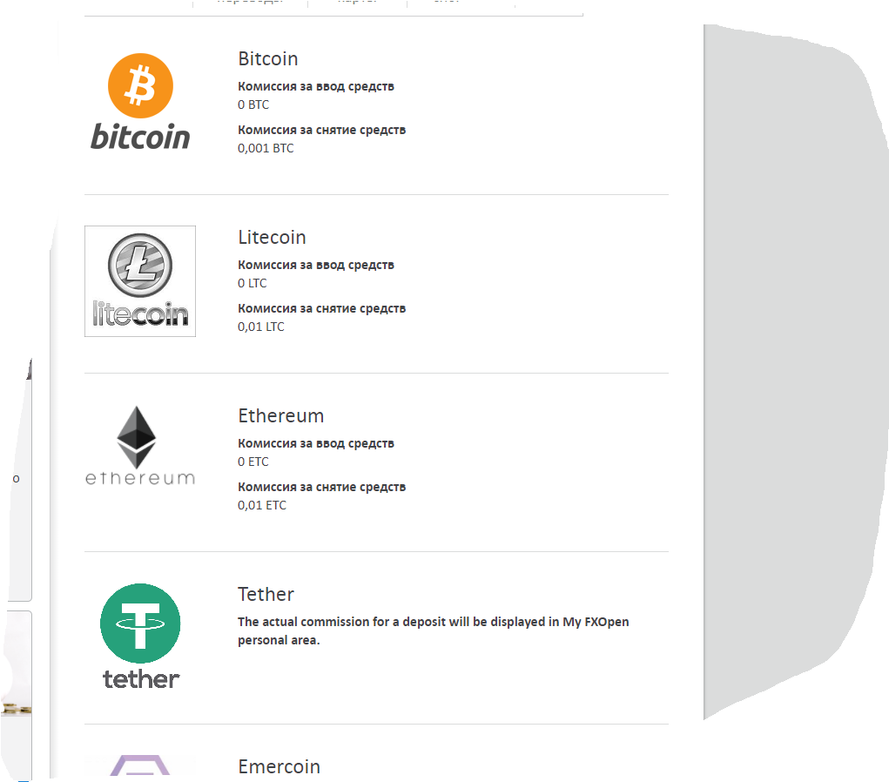Click the 0,001 BTC withdrawal fee
The image size is (889, 782).
click(x=266, y=148)
